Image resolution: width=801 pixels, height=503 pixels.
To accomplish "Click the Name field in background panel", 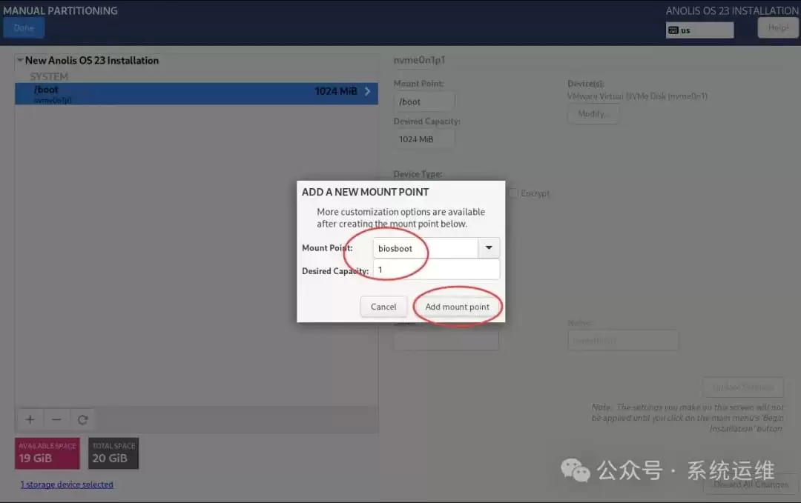I will [623, 340].
